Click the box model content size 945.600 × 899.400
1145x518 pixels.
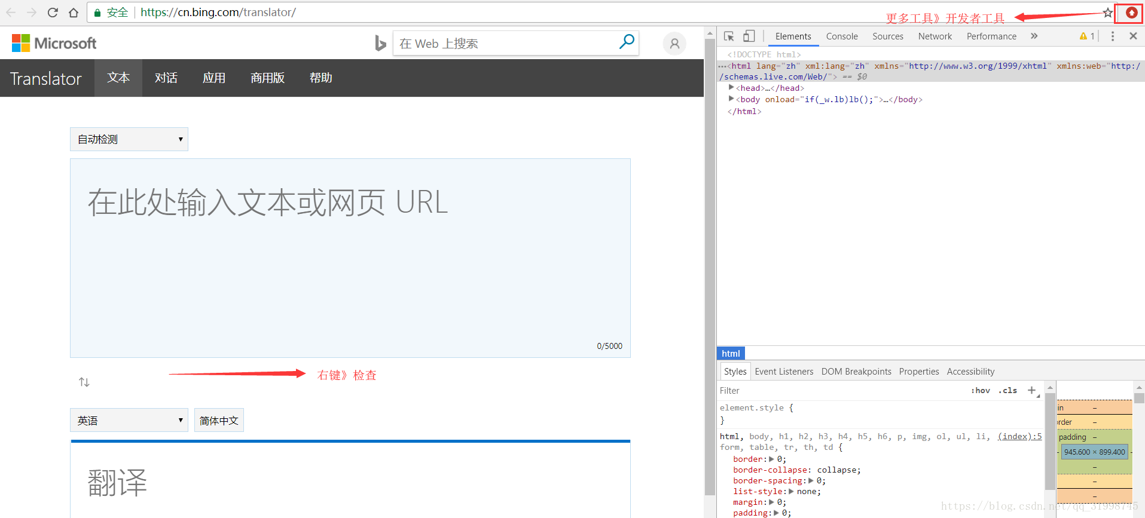click(x=1095, y=452)
